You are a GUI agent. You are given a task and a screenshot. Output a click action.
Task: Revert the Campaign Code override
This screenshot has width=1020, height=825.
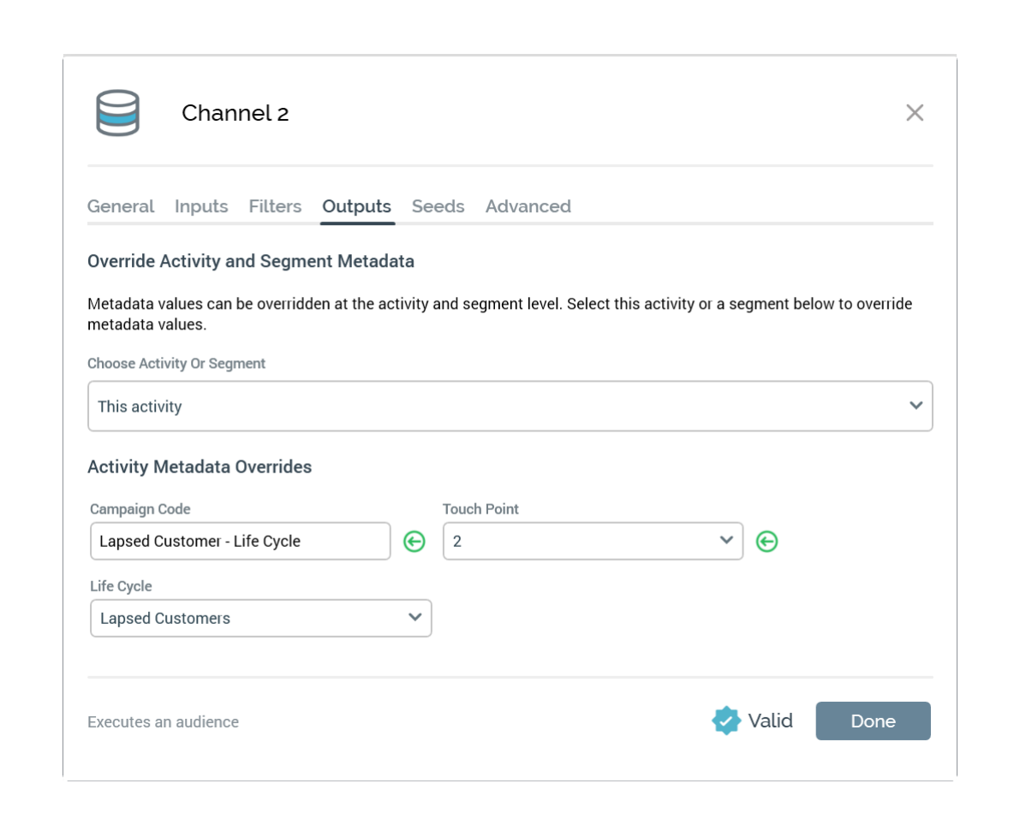click(415, 542)
